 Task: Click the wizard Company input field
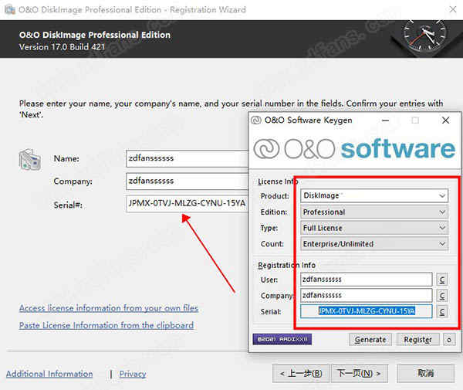[187, 181]
